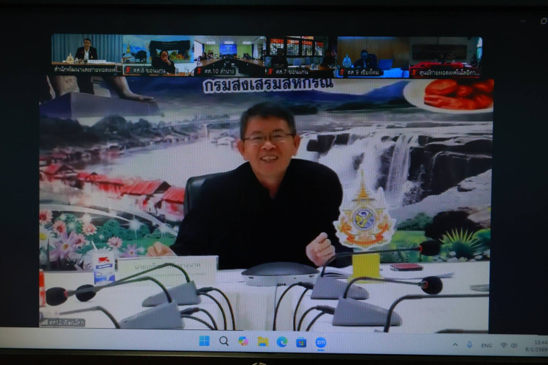Open the Windows Start menu
This screenshot has width=548, height=365.
[x=204, y=341]
